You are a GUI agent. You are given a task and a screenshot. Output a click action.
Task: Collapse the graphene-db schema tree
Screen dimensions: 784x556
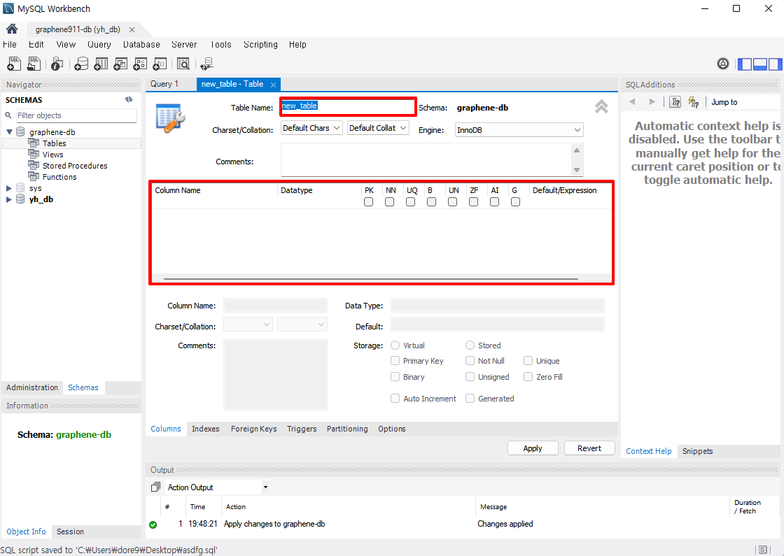coord(9,132)
